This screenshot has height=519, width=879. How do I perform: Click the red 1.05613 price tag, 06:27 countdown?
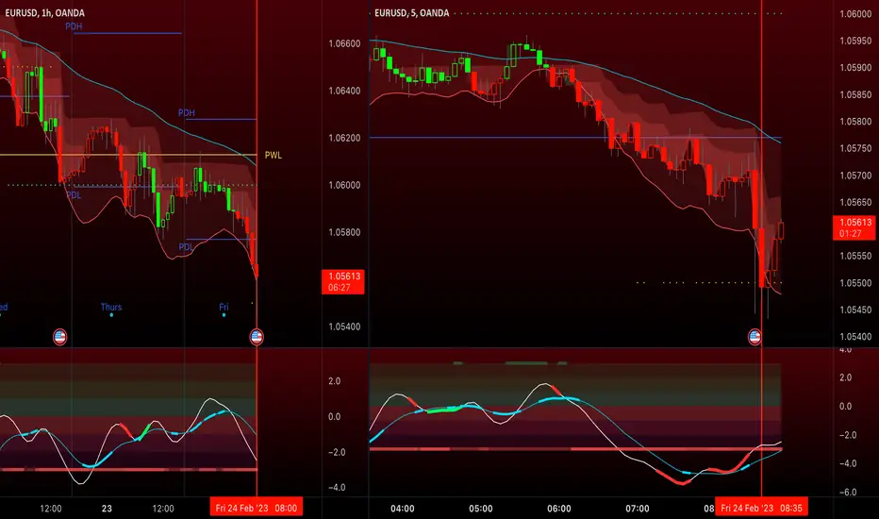(x=343, y=281)
